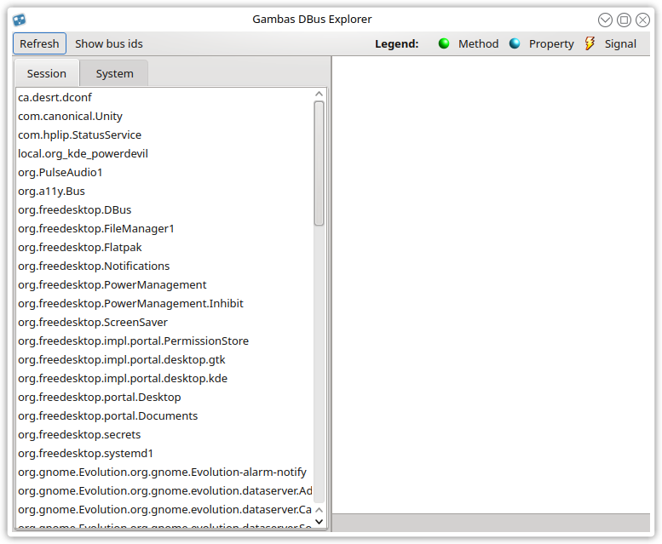Select org.freedesktop.portal.Documents entry

pos(164,415)
